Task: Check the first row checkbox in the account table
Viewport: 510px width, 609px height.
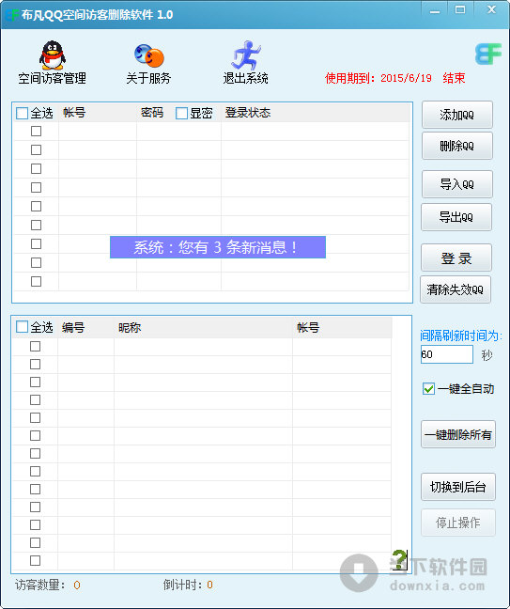Action: click(x=36, y=132)
